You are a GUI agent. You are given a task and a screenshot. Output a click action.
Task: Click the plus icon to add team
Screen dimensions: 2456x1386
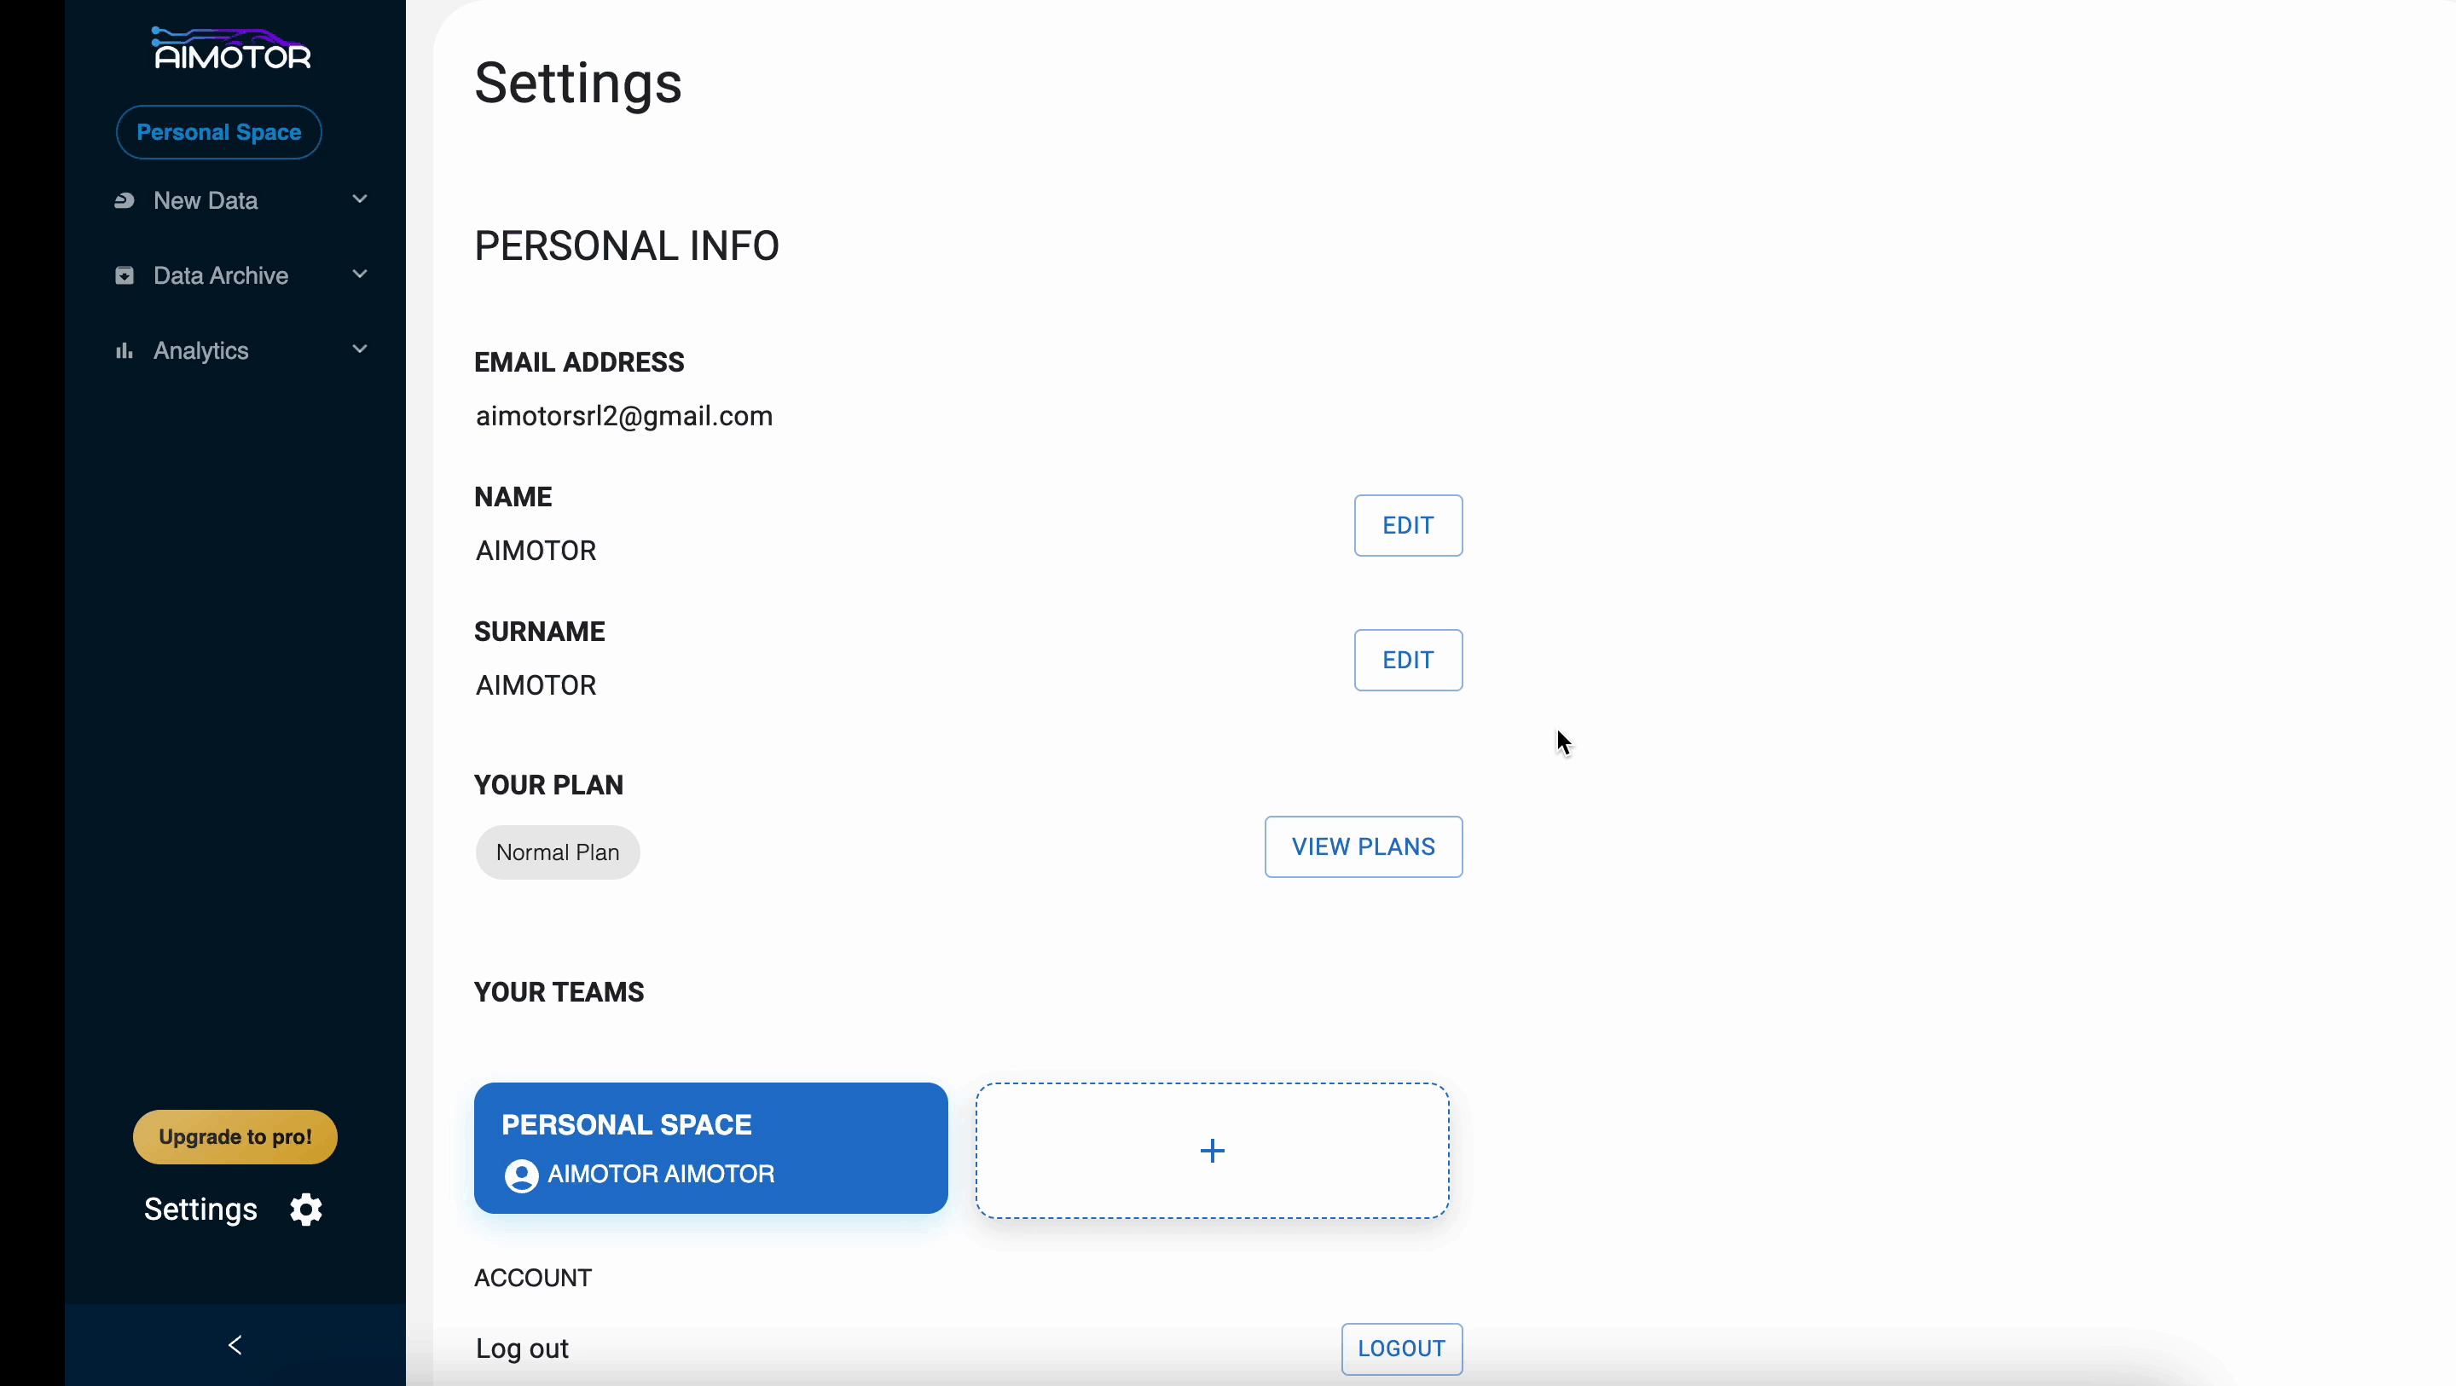tap(1212, 1151)
